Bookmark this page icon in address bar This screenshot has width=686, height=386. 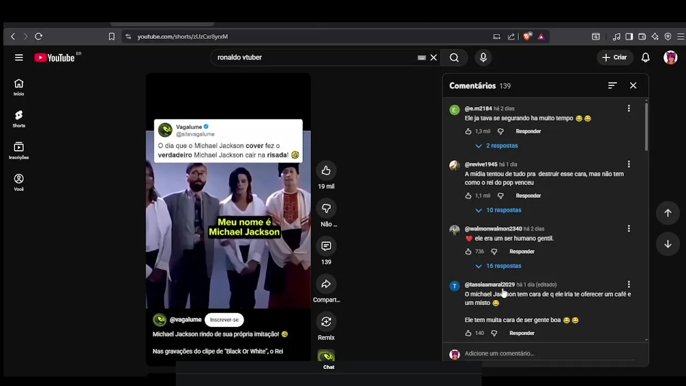[111, 36]
